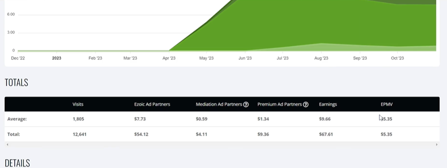Click total earnings value $67.61
The width and height of the screenshot is (447, 168).
(326, 134)
